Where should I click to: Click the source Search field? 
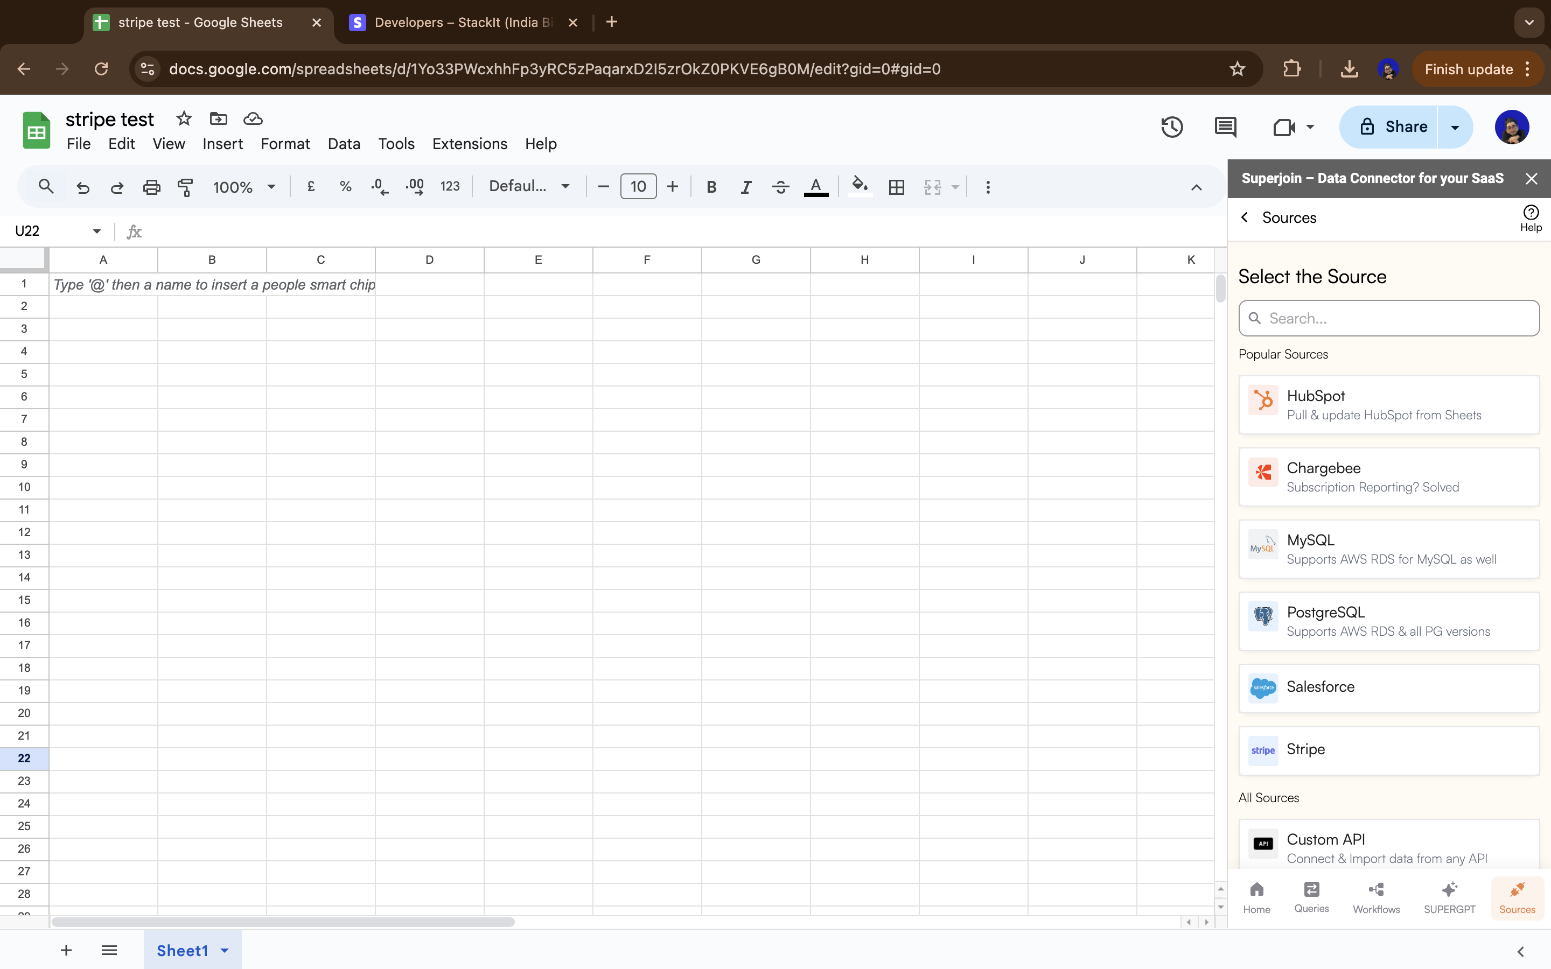point(1388,319)
